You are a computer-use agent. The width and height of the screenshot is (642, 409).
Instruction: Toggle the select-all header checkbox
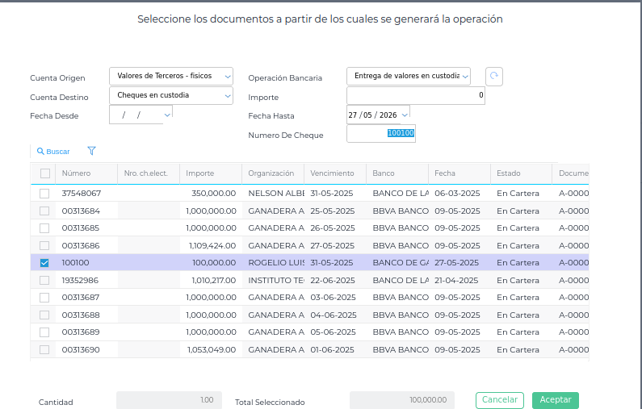tap(45, 173)
